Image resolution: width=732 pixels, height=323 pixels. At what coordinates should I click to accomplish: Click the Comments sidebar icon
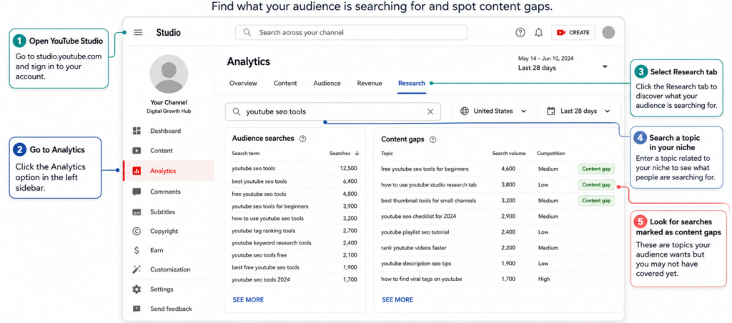[137, 192]
